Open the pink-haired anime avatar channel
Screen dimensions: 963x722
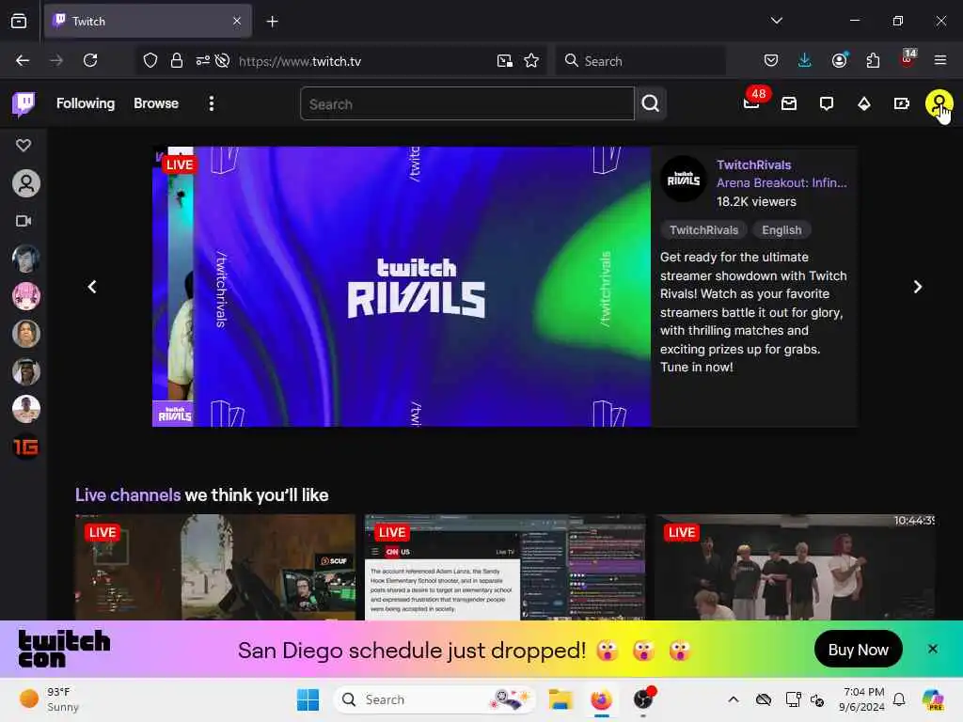coord(26,296)
